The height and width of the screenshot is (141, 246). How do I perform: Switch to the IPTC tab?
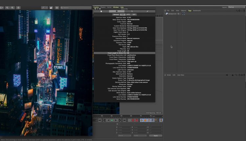128,14
